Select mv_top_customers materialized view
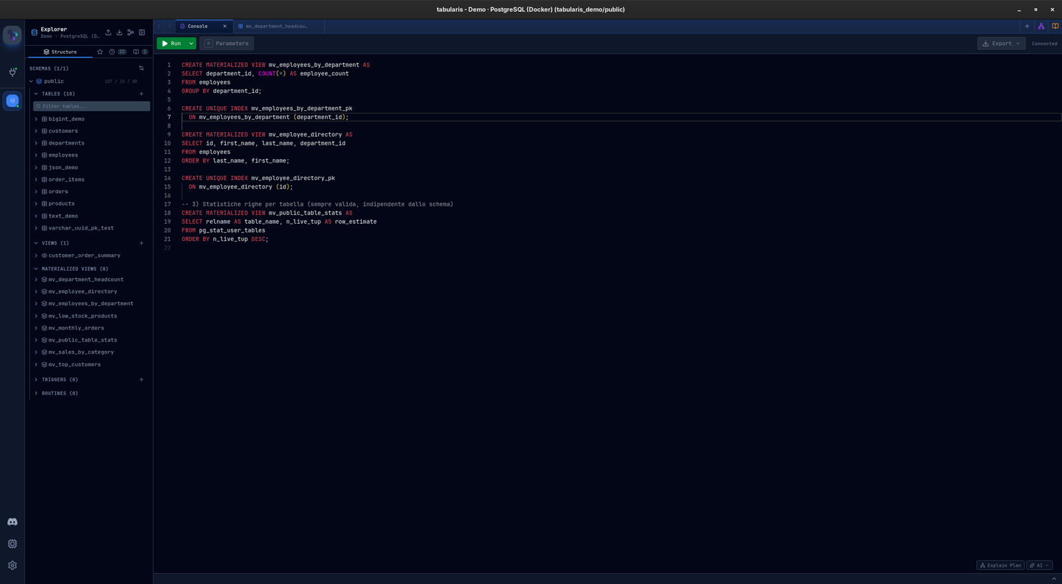Viewport: 1062px width, 584px height. click(x=74, y=364)
